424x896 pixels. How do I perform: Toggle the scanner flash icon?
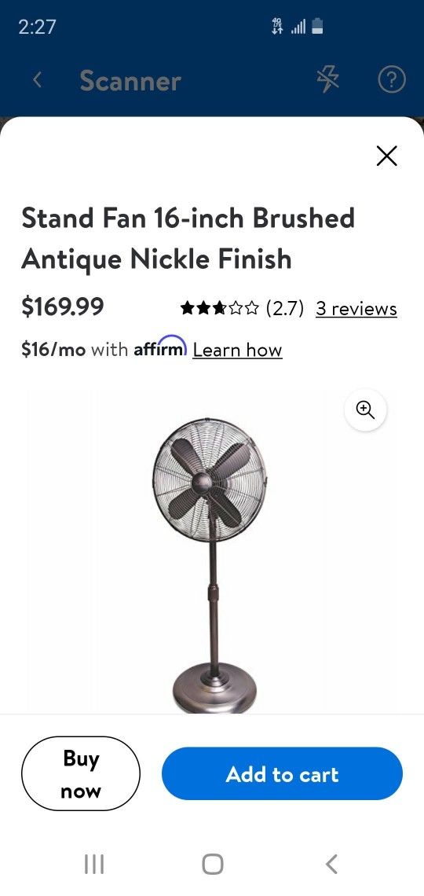328,81
